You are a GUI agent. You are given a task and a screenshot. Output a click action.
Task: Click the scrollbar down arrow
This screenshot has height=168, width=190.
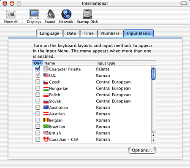[x=154, y=140]
